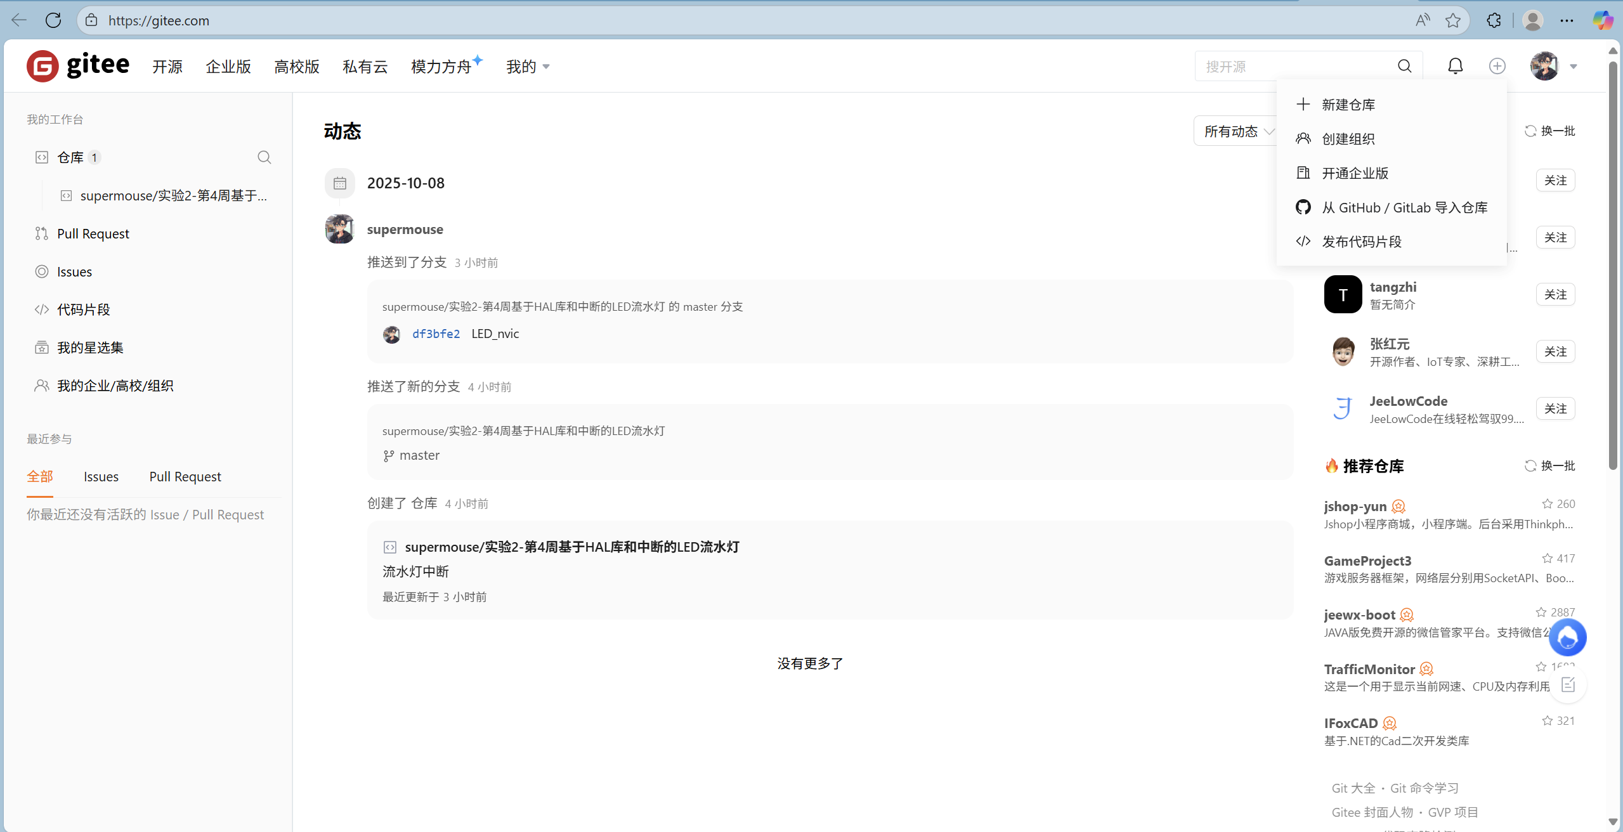Screen dimensions: 1623x832
Task: Switch to the 全部 tab
Action: pyautogui.click(x=40, y=477)
